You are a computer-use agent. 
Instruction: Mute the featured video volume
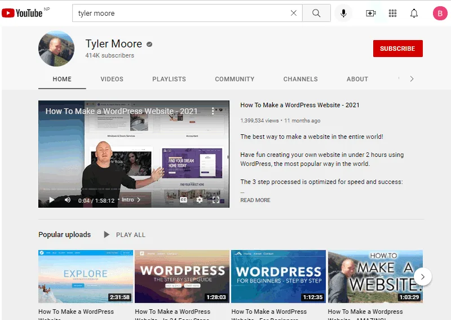click(x=68, y=200)
